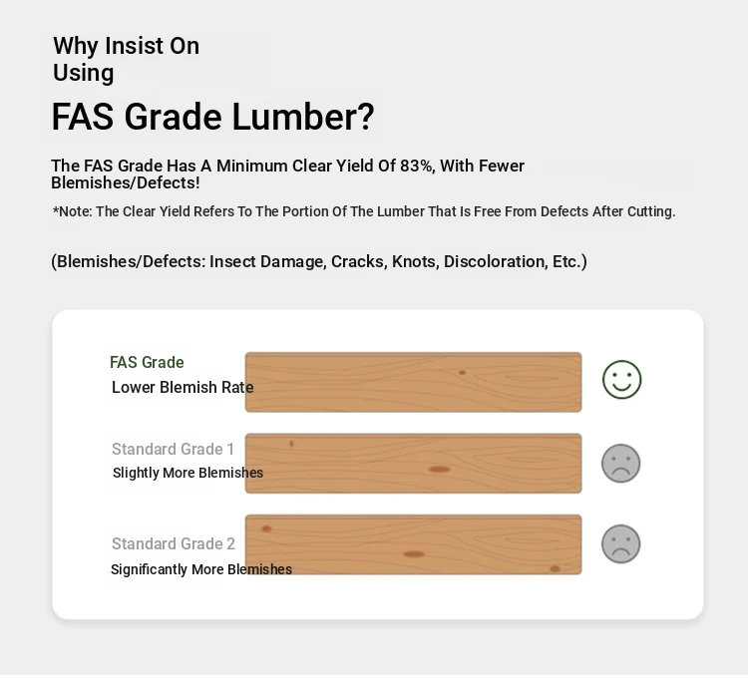Click the 'Slightly More Blemishes' text

(187, 473)
